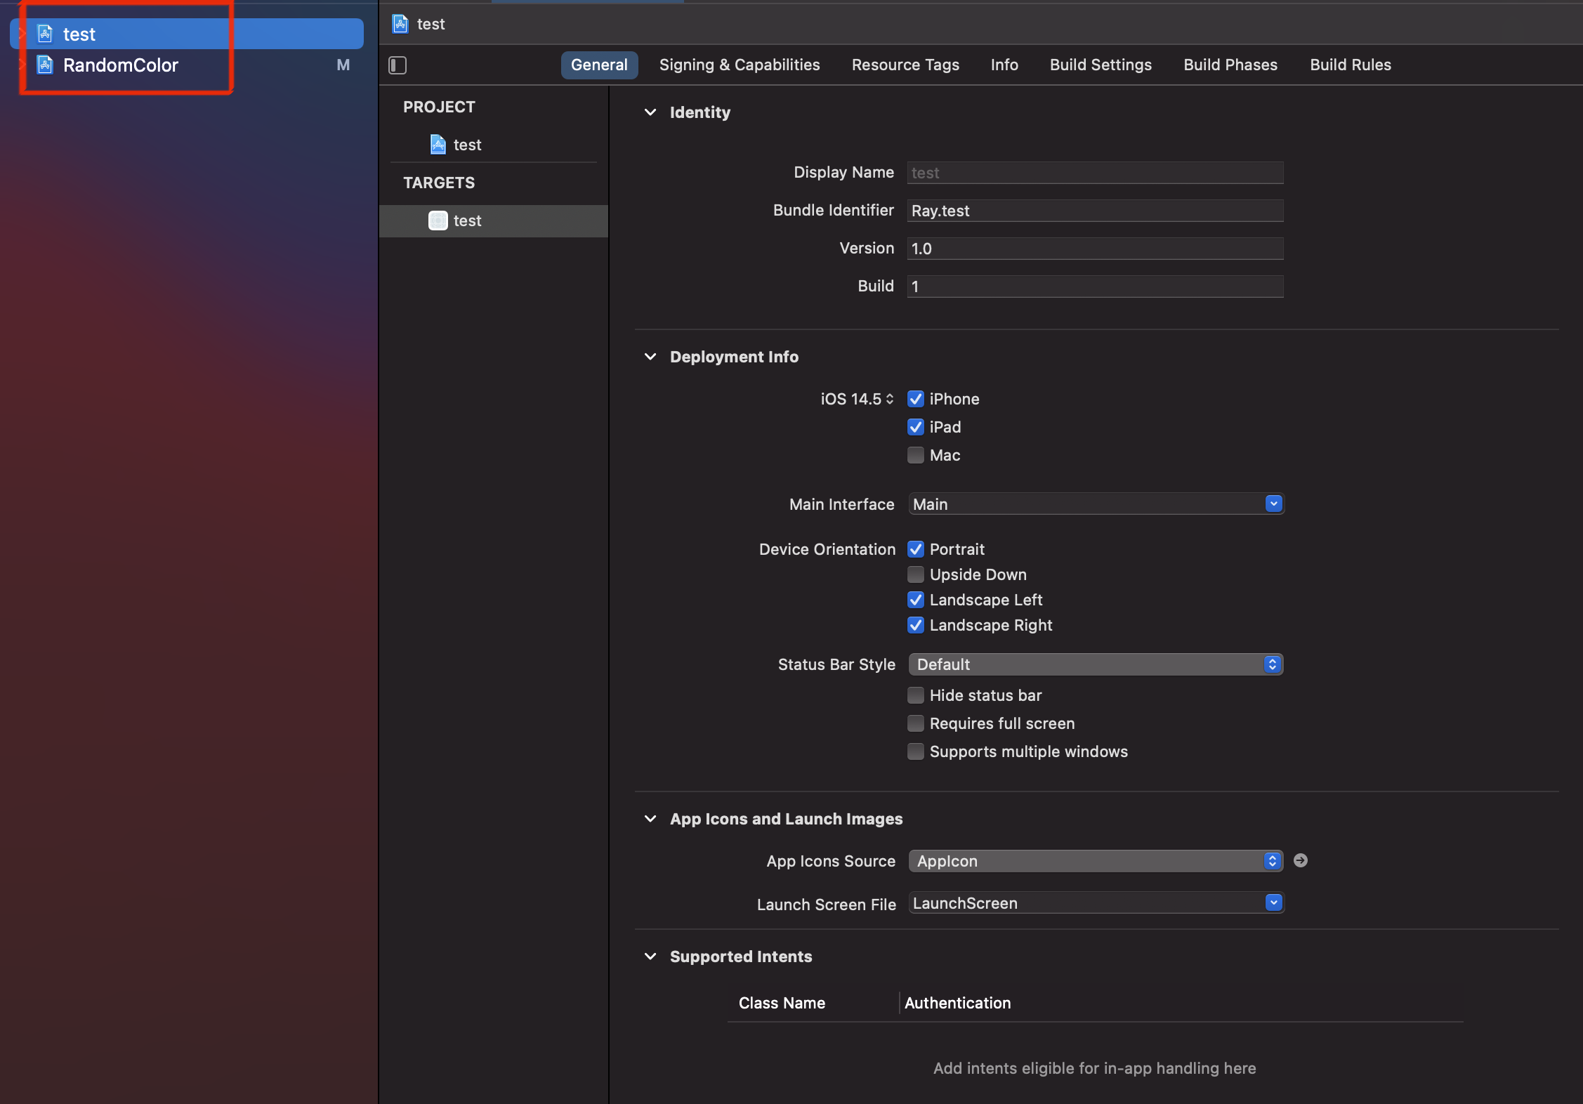The width and height of the screenshot is (1583, 1104).
Task: Click the test project blueprint icon under PROJECT
Action: pyautogui.click(x=438, y=145)
